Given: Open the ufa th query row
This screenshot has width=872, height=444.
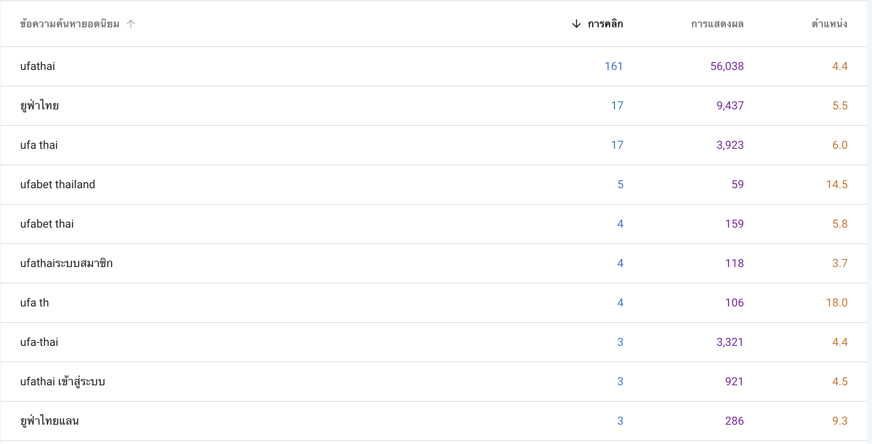Looking at the screenshot, I should tap(434, 303).
